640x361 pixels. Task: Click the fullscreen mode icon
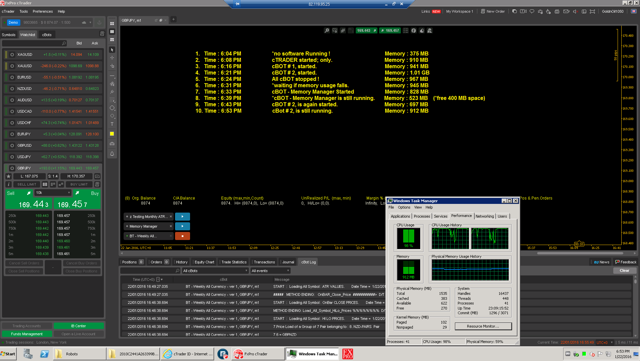click(x=592, y=11)
